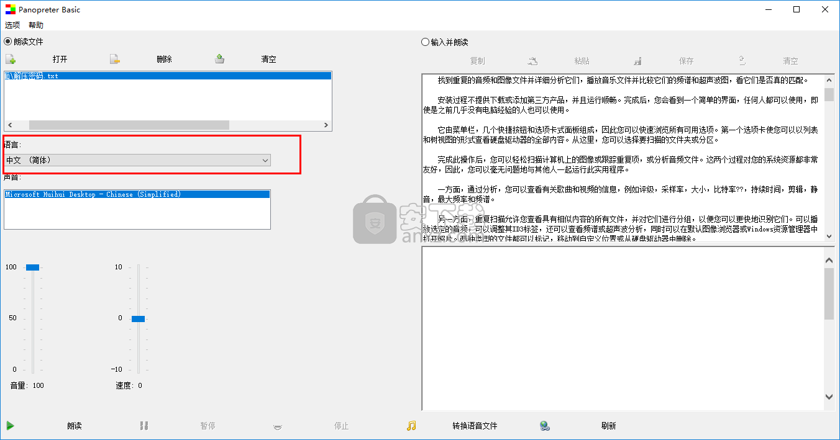Image resolution: width=840 pixels, height=440 pixels.
Task: Click the delete file icon
Action: [115, 60]
